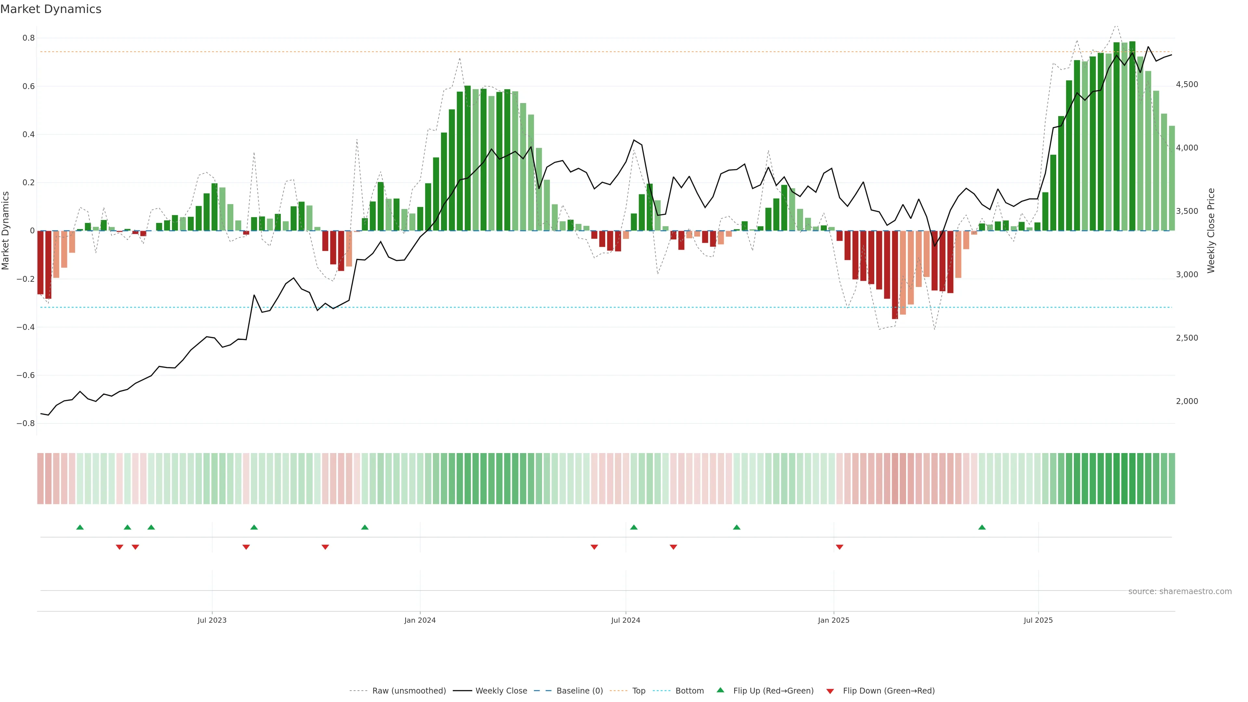Image resolution: width=1248 pixels, height=702 pixels.
Task: Click the Flip Down red triangle legend icon
Action: (x=830, y=691)
